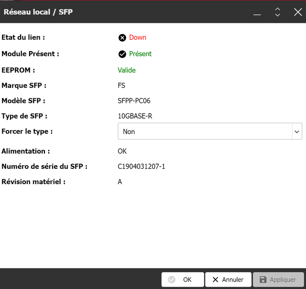Click the Alimentation label

[x=25, y=151]
